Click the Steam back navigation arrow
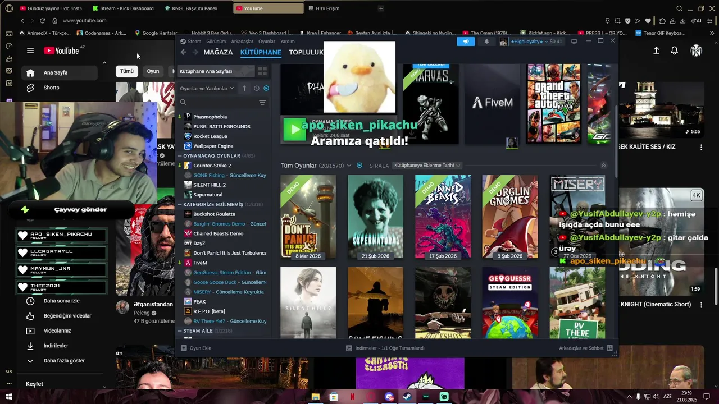 [184, 52]
